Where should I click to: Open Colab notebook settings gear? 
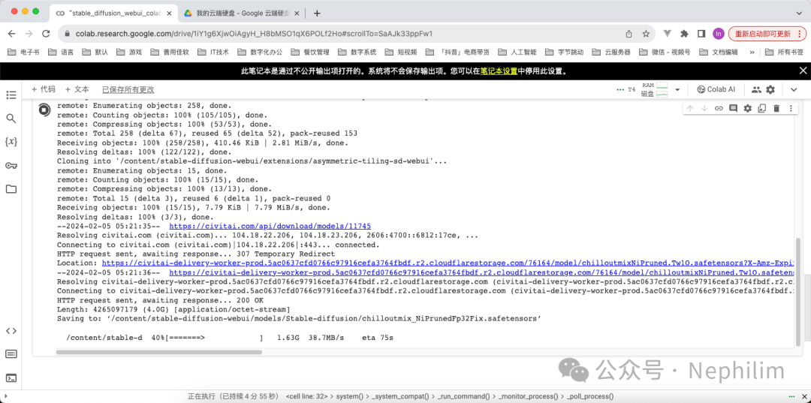(x=770, y=89)
